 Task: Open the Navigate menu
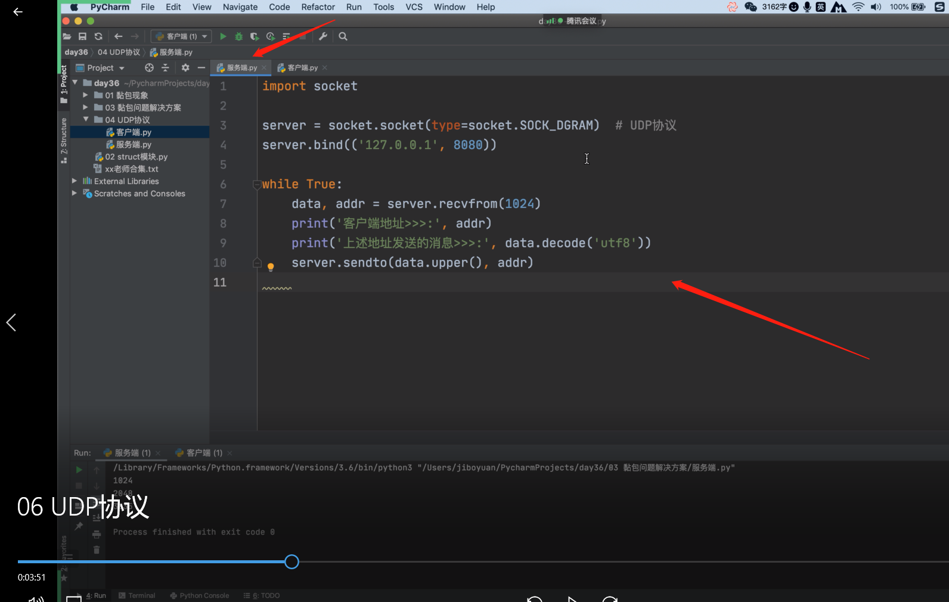coord(240,7)
